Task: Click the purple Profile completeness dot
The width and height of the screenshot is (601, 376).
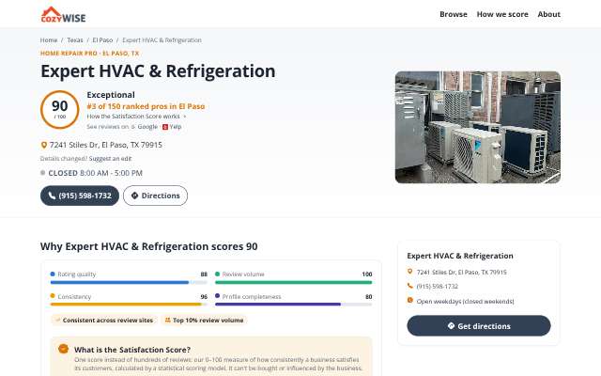Action: (217, 296)
